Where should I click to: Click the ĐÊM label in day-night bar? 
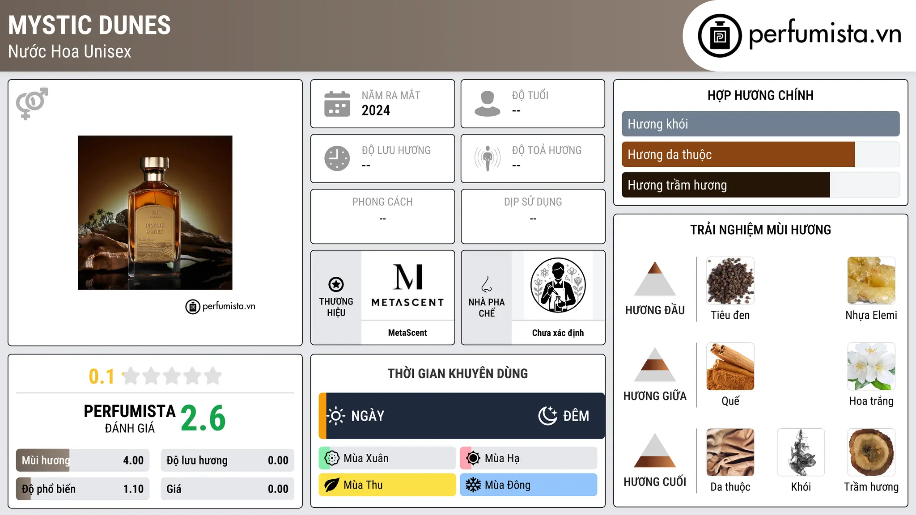pos(576,416)
